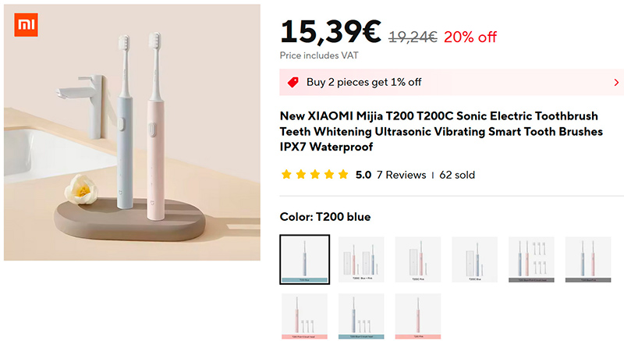Screen dimensions: 624x341
Task: Pick the pink toothbrush with brush heads
Action: click(304, 316)
